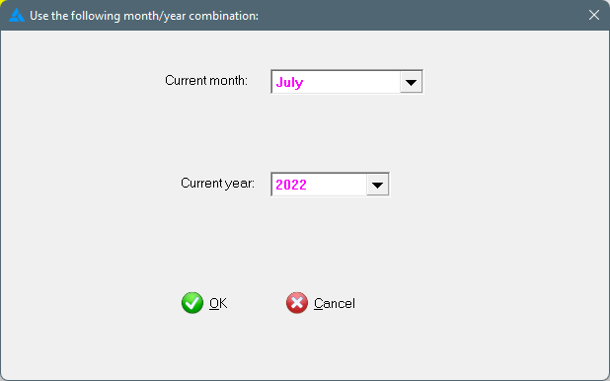Click white space inside year field
Screen dimensions: 610x381
tap(337, 185)
